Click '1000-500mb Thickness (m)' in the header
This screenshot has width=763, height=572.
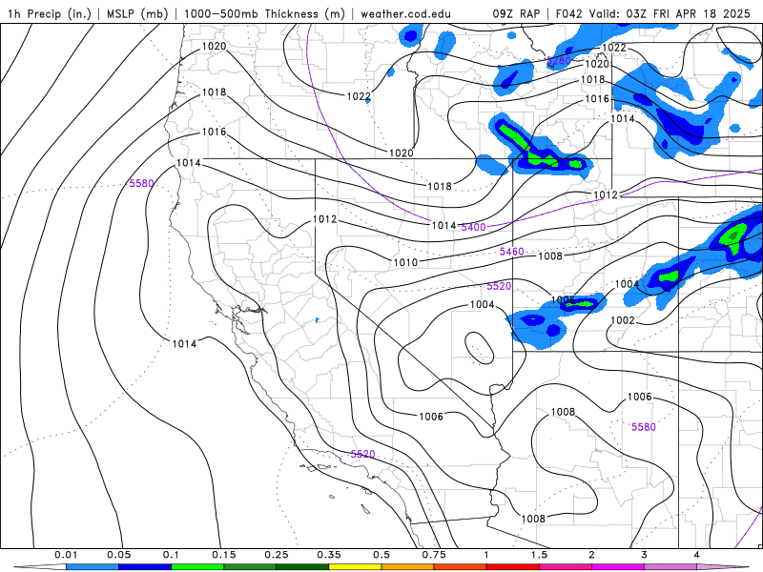tap(264, 14)
